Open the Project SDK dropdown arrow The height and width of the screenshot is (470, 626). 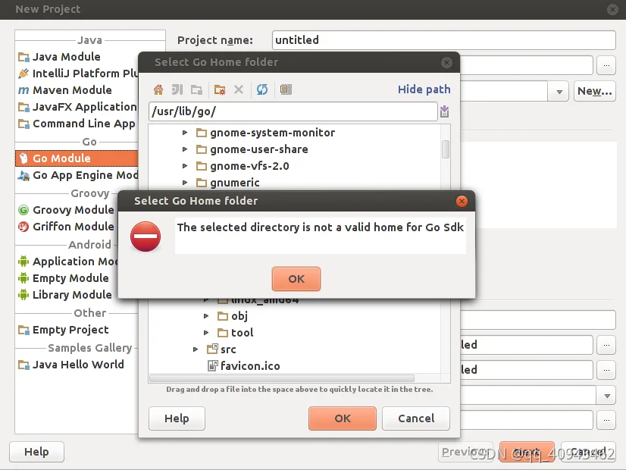[559, 92]
